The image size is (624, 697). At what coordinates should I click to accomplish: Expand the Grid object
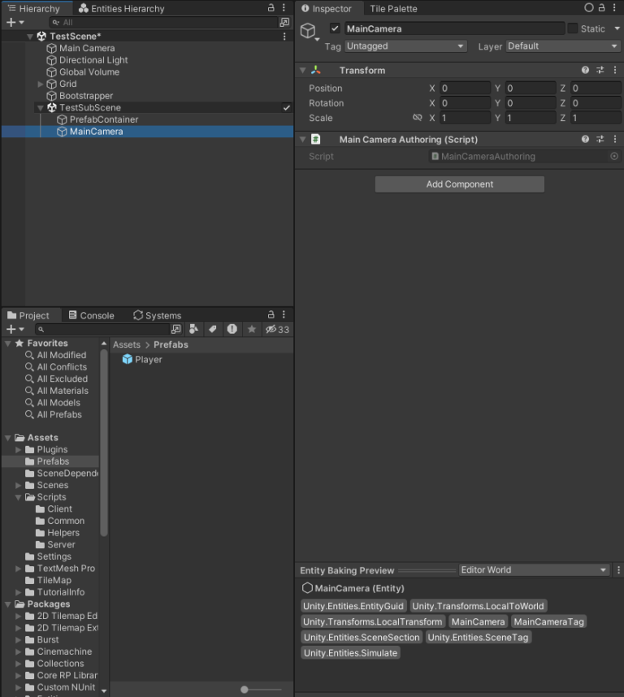coord(41,84)
